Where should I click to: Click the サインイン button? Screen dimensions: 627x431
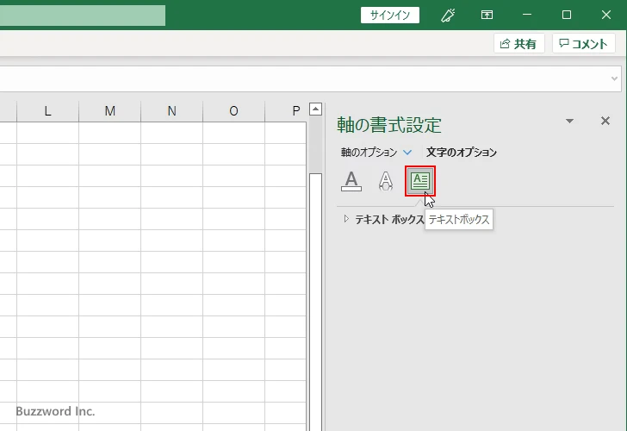(390, 16)
